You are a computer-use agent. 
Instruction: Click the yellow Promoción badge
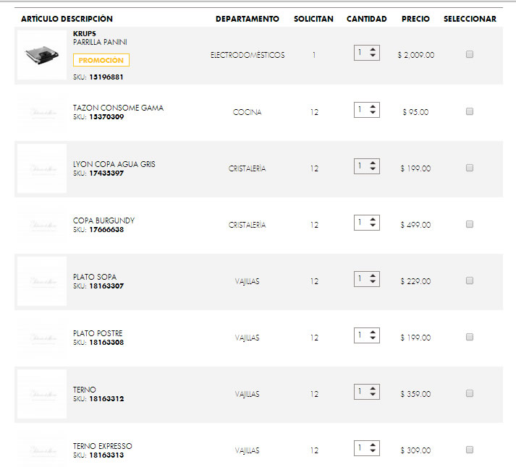101,61
